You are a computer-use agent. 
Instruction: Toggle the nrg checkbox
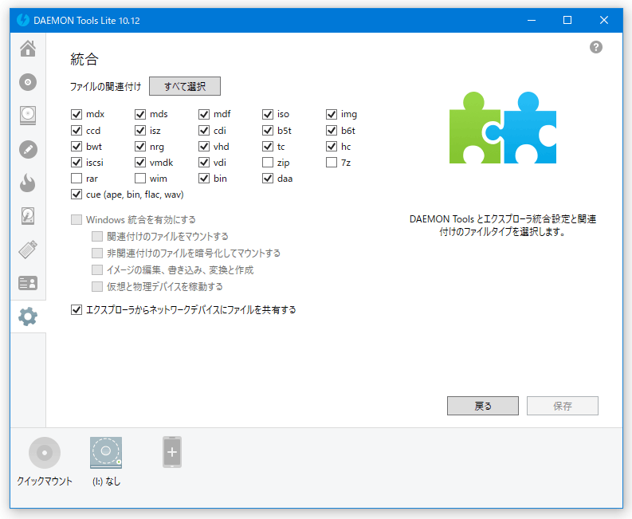139,147
